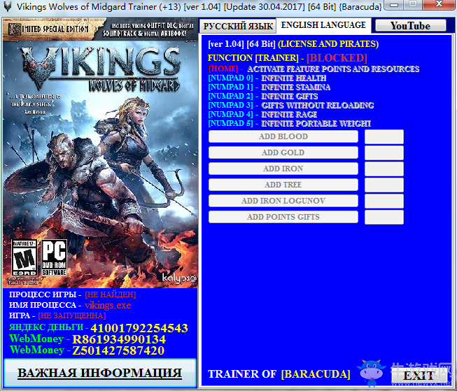Click the [NUMPAD 4] INFINITE RAGE line
Image resolution: width=457 pixels, height=391 pixels.
pyautogui.click(x=262, y=114)
